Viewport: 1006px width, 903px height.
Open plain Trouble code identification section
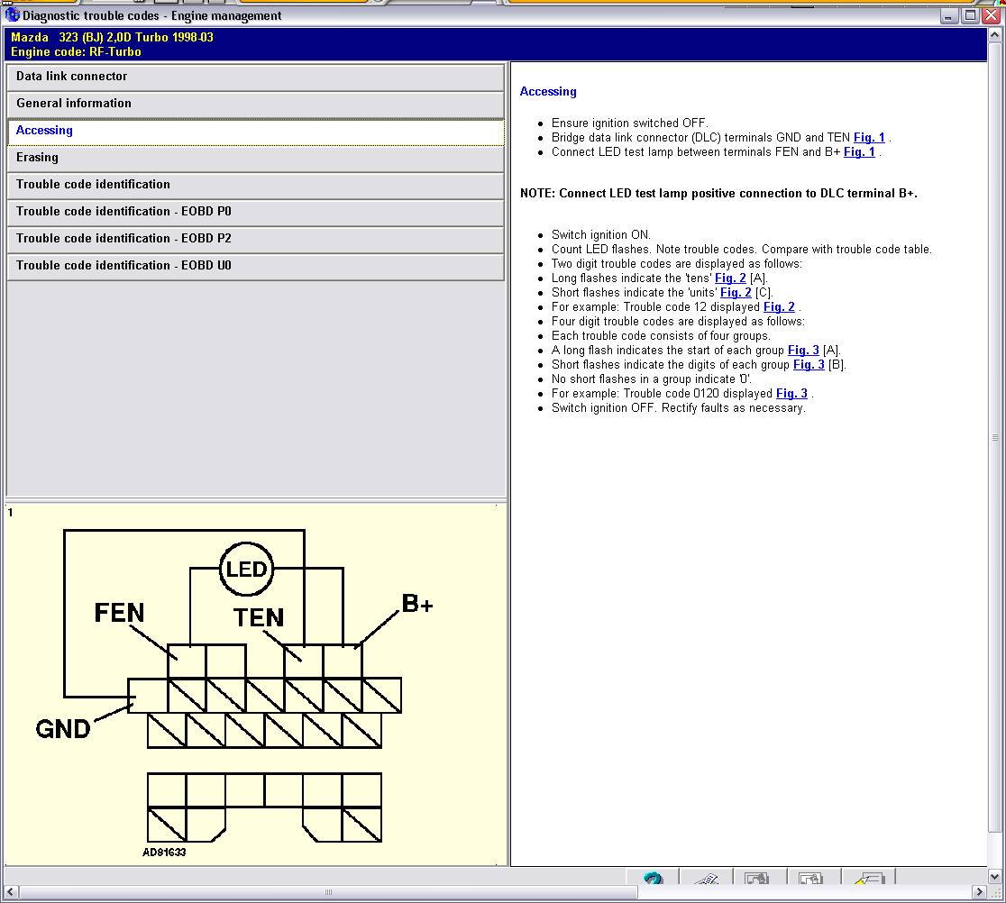[255, 185]
